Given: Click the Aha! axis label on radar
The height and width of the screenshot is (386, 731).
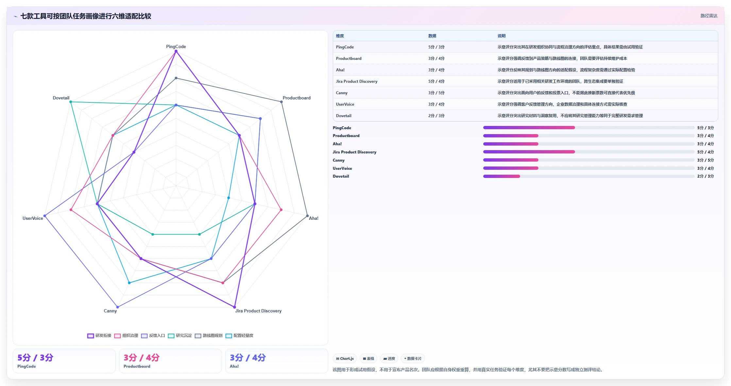Looking at the screenshot, I should 314,218.
